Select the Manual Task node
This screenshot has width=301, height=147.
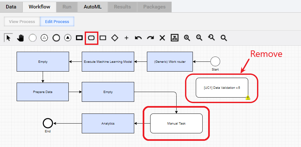[176, 124]
